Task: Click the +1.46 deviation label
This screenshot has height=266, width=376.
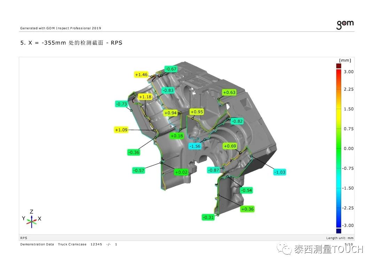Action: point(141,75)
